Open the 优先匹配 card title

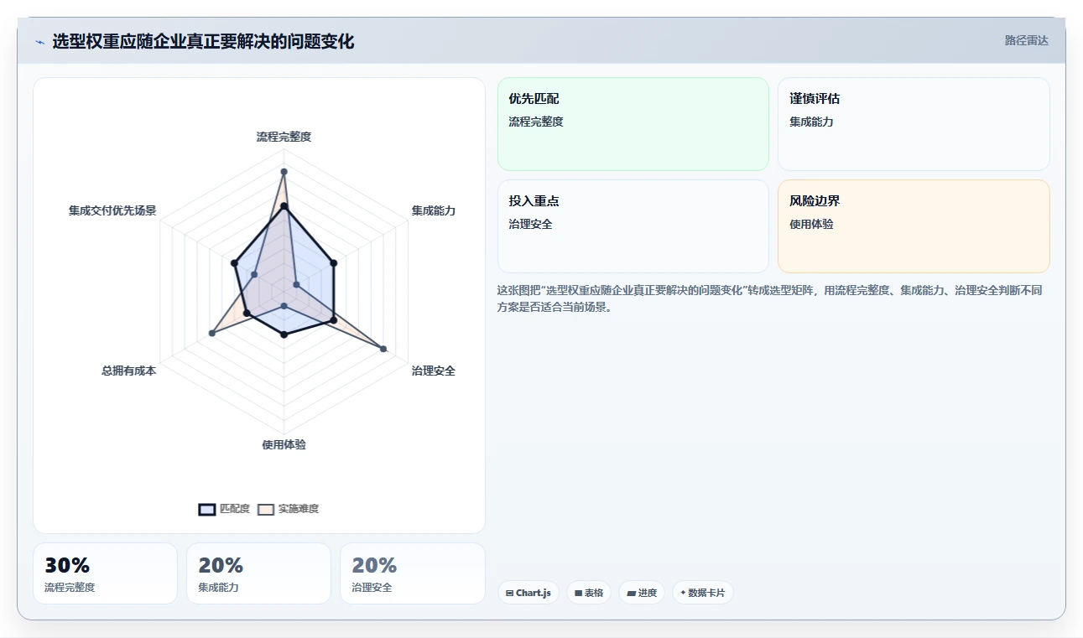[534, 99]
